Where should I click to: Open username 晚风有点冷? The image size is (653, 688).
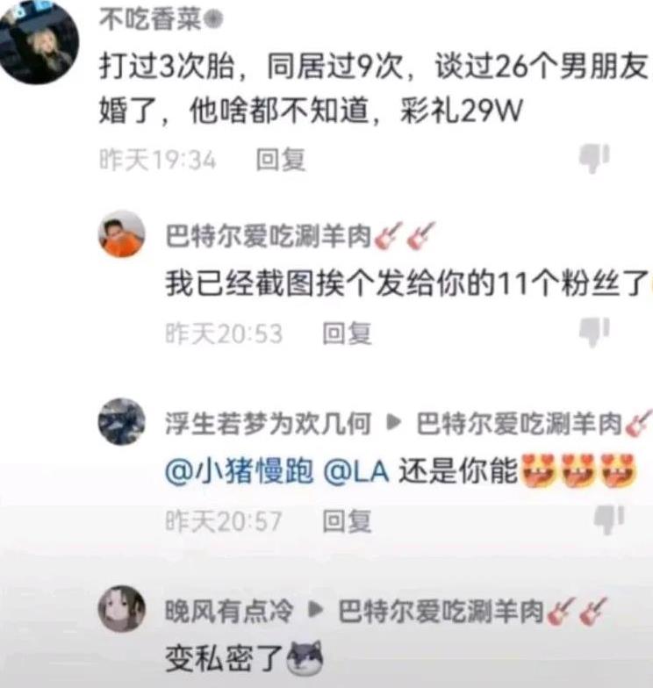point(228,611)
